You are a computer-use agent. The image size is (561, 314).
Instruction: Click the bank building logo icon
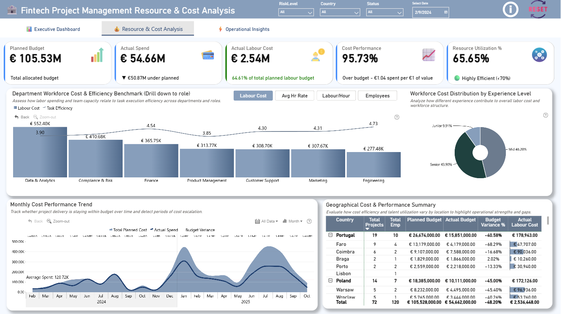pos(12,10)
